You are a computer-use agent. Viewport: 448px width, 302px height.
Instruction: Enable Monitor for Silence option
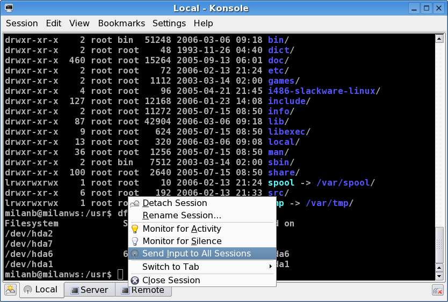pyautogui.click(x=182, y=241)
